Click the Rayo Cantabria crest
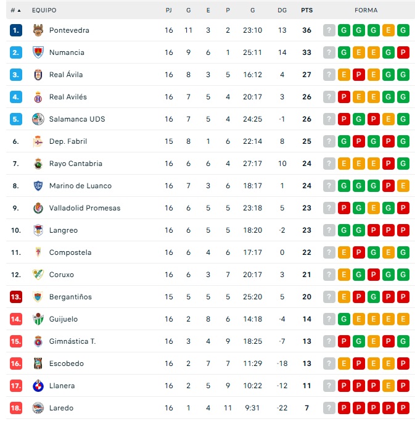 tap(38, 164)
